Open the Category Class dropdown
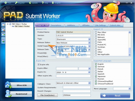Viewport: 135px width, 101px height. pos(89,83)
